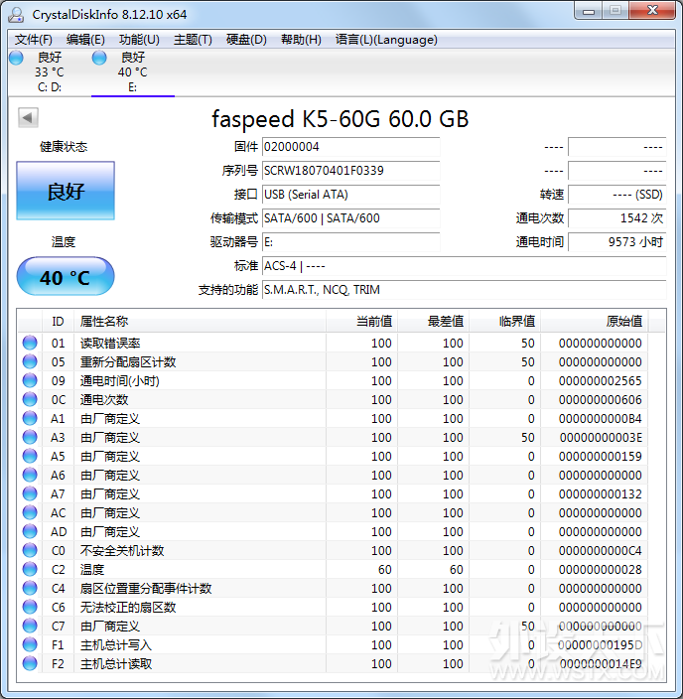Click raw value 000000002565 in row 09

[x=600, y=380]
